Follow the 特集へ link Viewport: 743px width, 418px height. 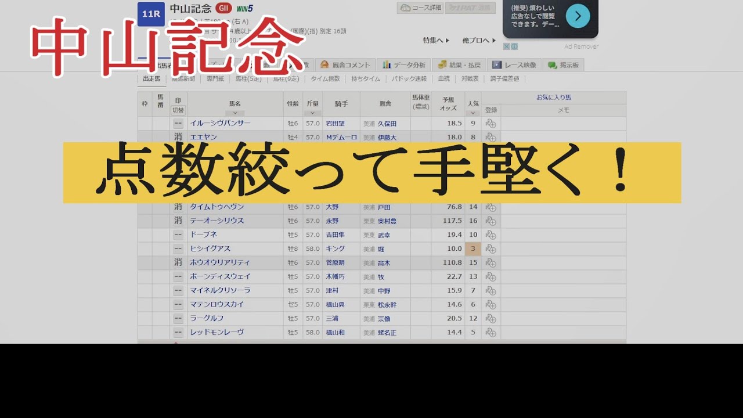tap(435, 39)
